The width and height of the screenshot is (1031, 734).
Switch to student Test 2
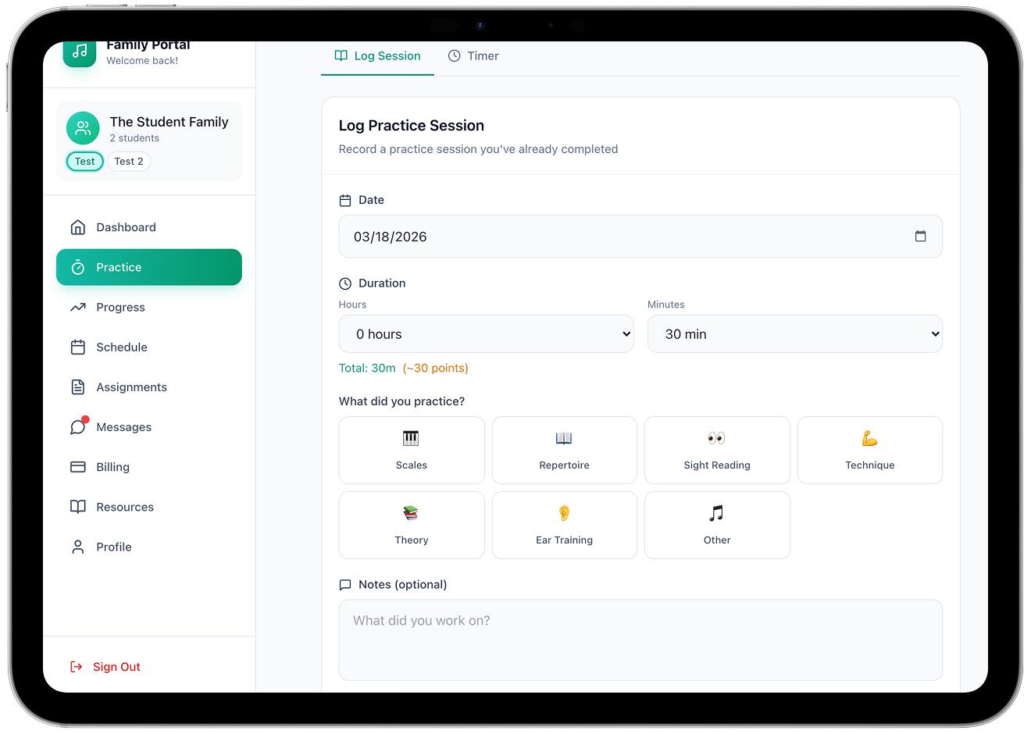coord(129,162)
